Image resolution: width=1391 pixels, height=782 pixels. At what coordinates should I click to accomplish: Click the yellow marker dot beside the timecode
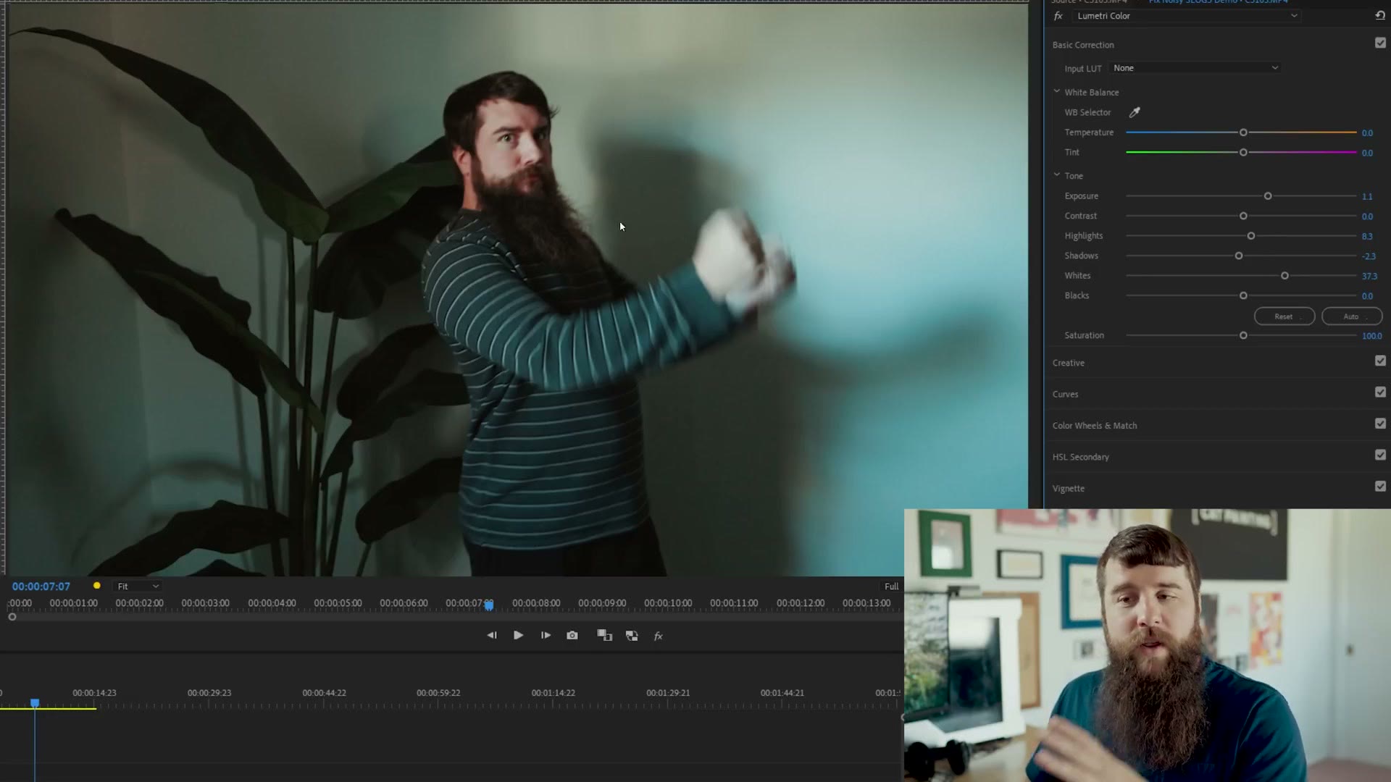(x=96, y=586)
